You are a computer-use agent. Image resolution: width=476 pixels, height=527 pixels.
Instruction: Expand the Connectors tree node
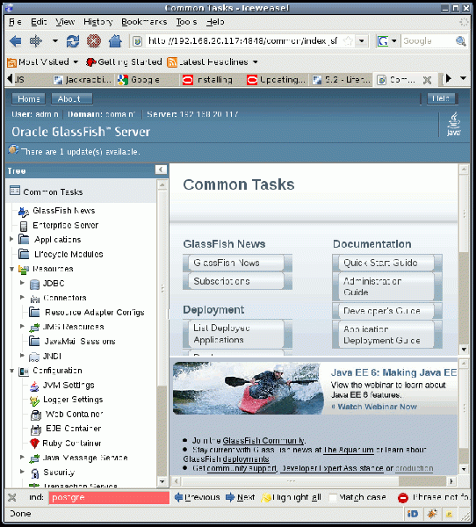[x=22, y=297]
